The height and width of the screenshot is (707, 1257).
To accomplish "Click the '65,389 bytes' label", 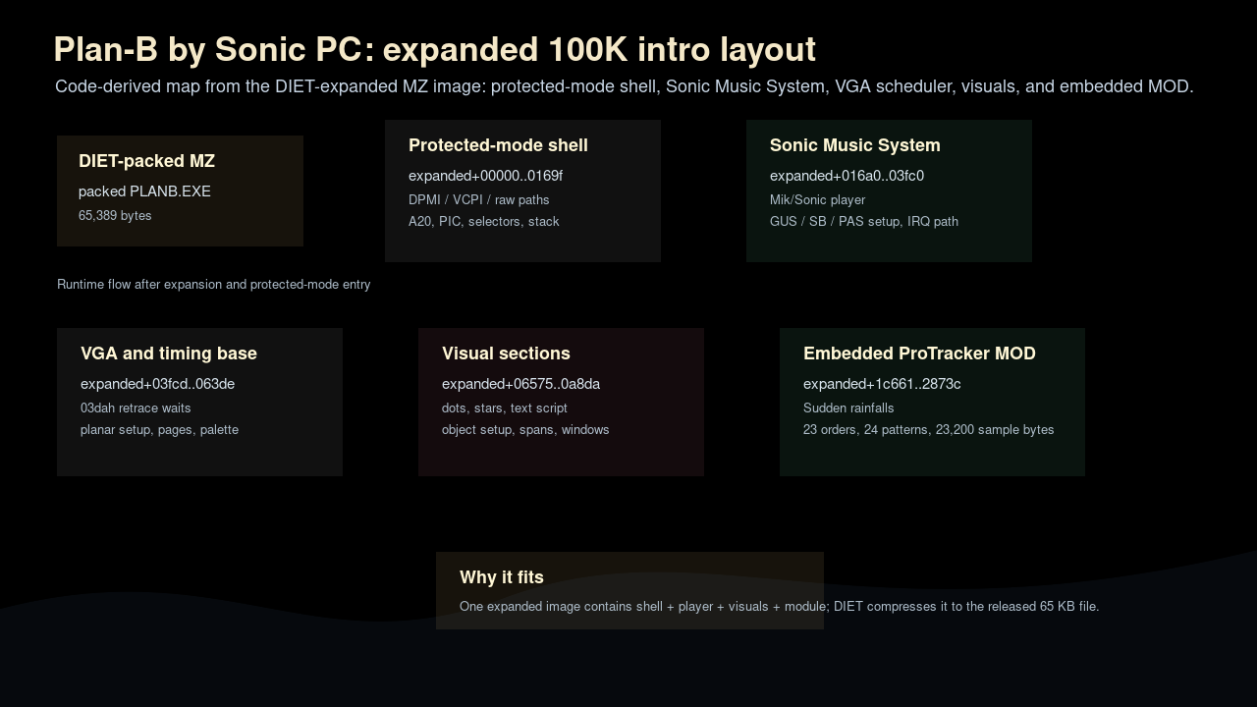I will coord(115,216).
